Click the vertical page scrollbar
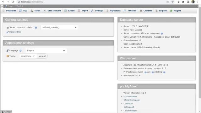This screenshot has height=113, width=201. 200,52
